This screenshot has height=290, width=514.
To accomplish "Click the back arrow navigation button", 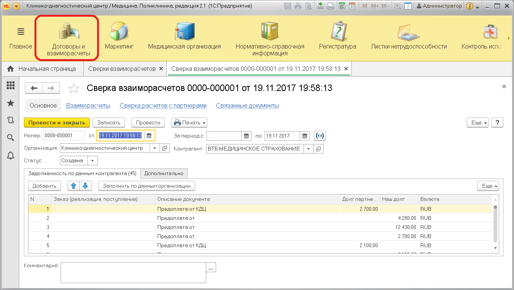I will 34,88.
